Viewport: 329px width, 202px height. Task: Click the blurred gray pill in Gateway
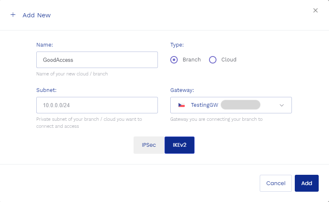[240, 105]
